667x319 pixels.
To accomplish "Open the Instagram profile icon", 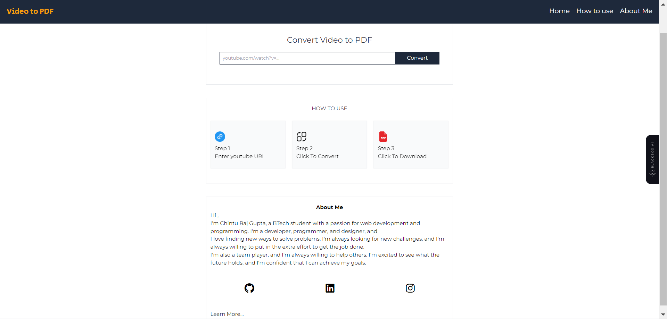I will pyautogui.click(x=410, y=288).
